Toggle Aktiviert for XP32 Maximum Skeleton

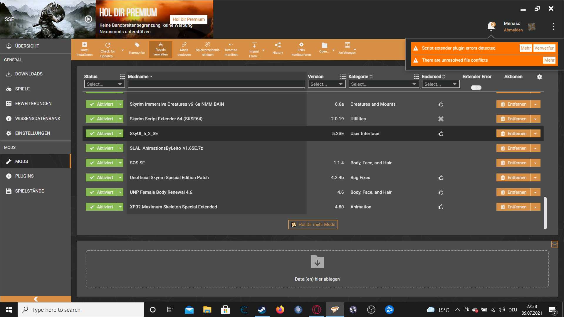101,207
